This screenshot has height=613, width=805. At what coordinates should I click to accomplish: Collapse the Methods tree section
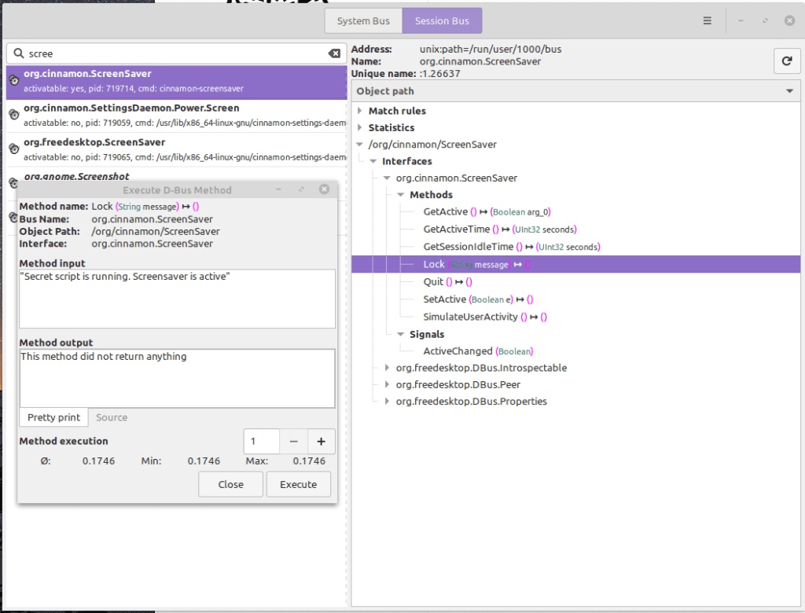click(400, 195)
